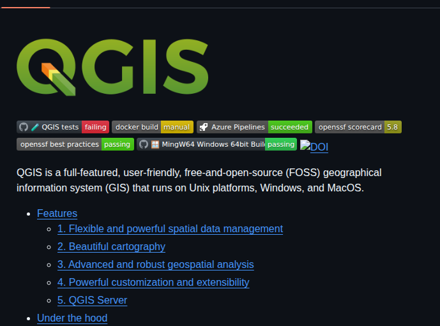Open the openssf best practices passing badge
Screen dimensions: 440x326
(x=75, y=144)
